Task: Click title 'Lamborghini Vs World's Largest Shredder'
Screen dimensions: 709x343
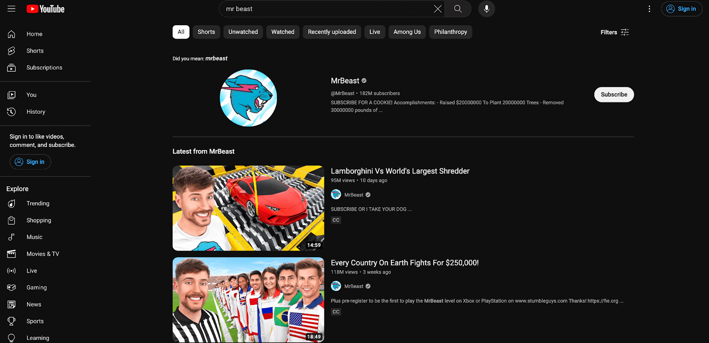Action: click(400, 171)
